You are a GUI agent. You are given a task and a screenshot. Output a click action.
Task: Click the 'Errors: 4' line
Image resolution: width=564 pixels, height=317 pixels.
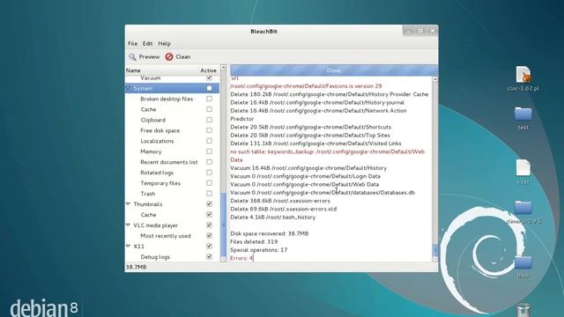point(241,258)
